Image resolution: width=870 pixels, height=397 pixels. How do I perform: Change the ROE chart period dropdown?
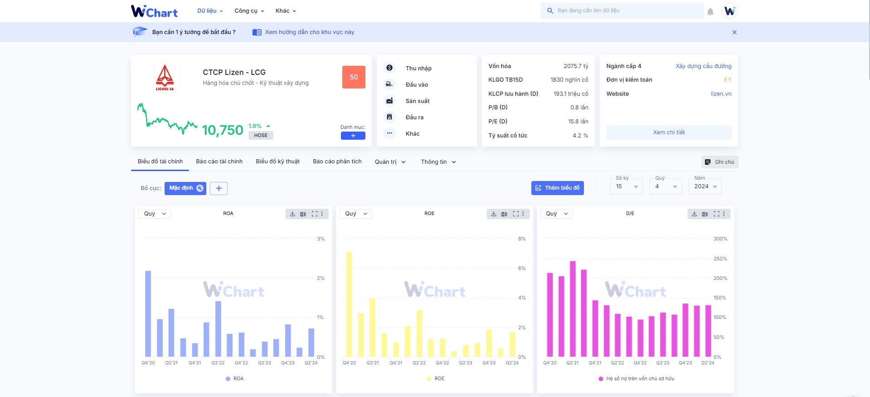(x=356, y=214)
